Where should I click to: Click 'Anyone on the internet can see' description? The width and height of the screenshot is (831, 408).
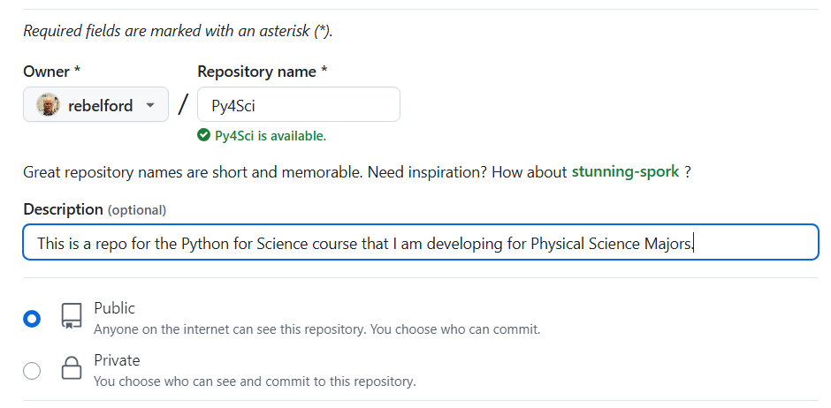pos(316,329)
